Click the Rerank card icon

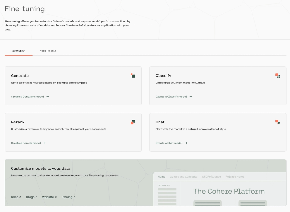click(133, 122)
